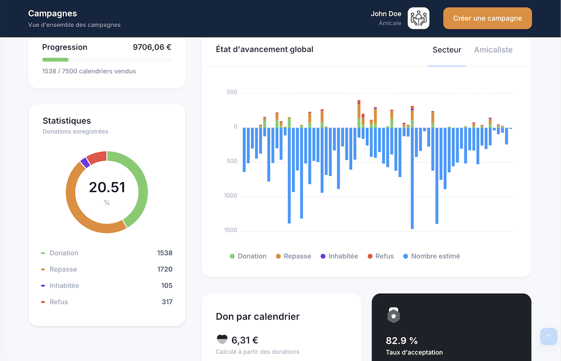561x361 pixels.
Task: Click the heart icon beside 6,31 €
Action: coord(222,340)
